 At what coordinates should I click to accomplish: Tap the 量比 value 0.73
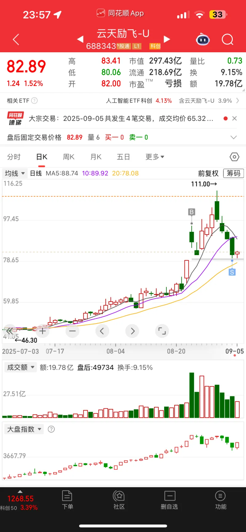(235, 61)
